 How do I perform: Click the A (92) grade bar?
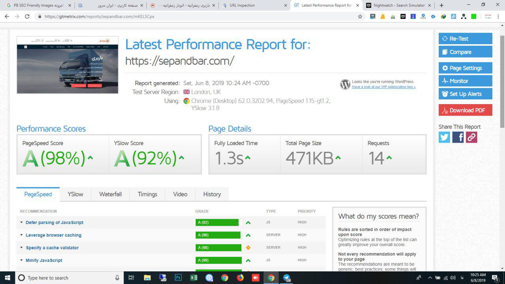pos(217,222)
